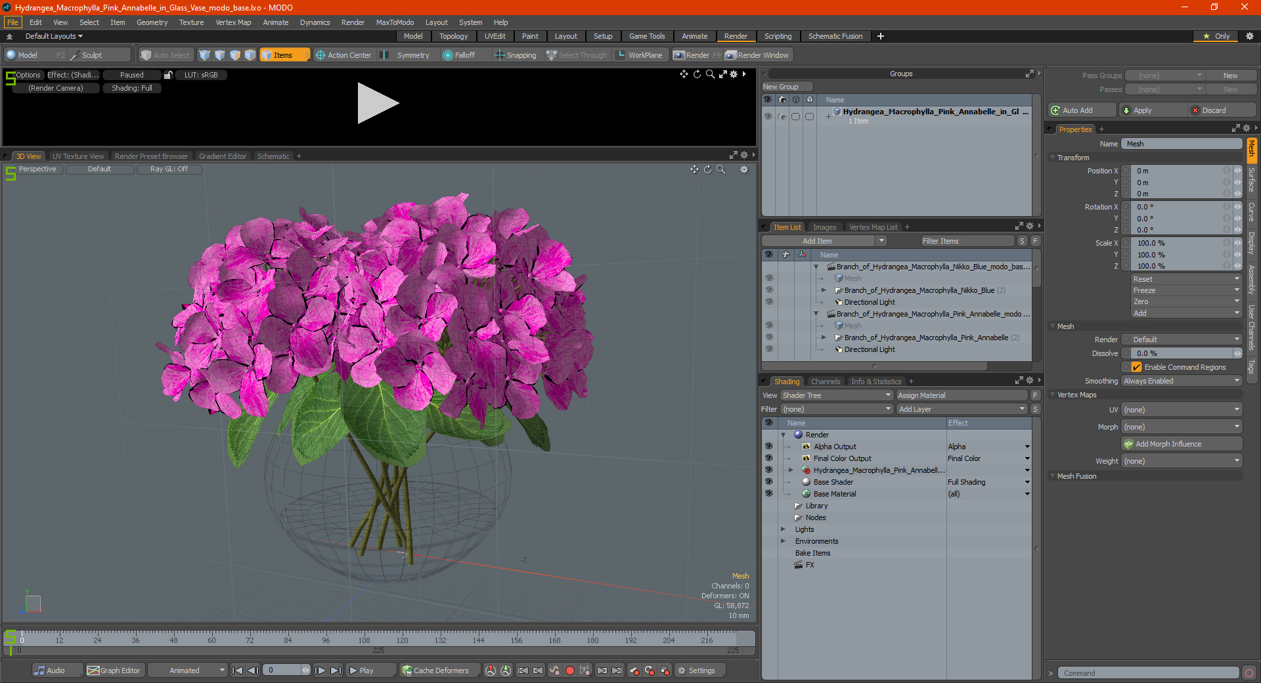Viewport: 1261px width, 683px height.
Task: Click the red record keyframe button
Action: [570, 671]
